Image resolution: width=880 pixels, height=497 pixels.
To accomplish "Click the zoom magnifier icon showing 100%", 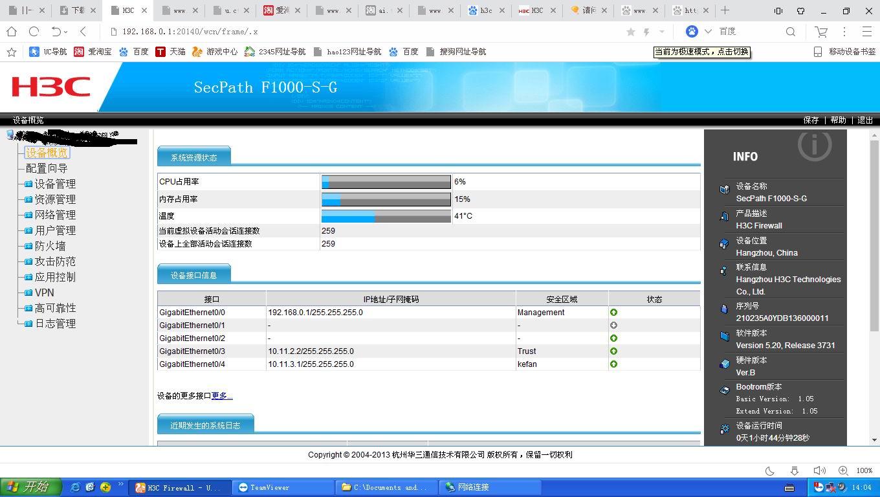I will pyautogui.click(x=843, y=470).
